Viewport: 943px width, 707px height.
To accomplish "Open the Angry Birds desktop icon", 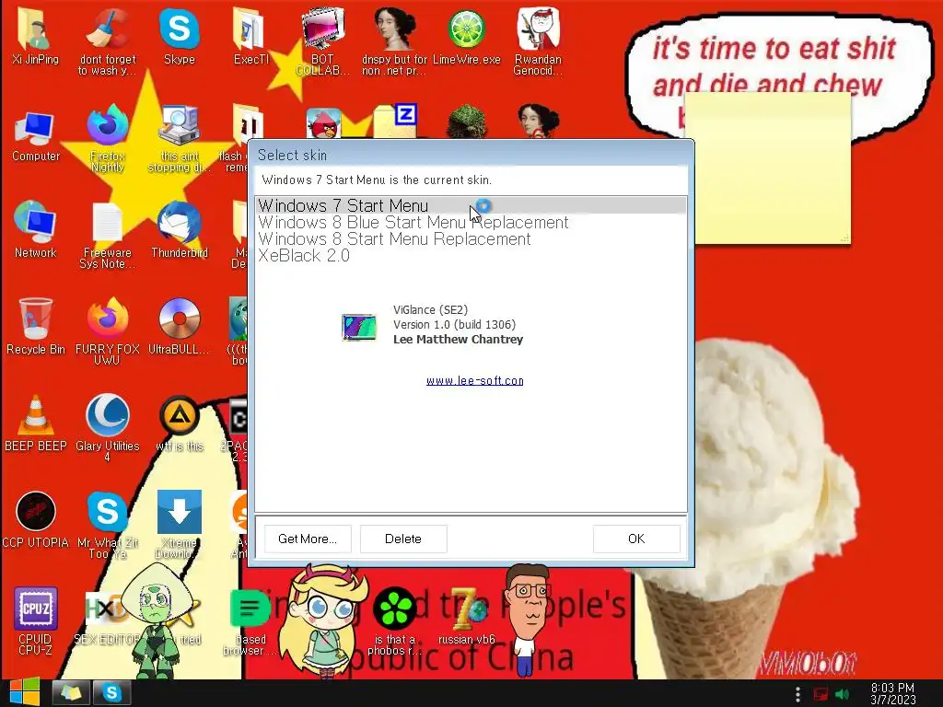I will pos(323,124).
